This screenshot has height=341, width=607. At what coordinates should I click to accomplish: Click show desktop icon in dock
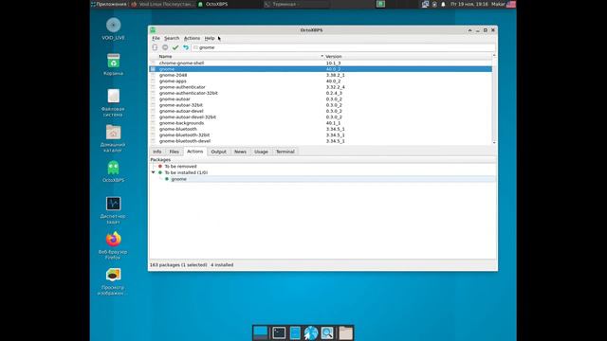pos(261,332)
